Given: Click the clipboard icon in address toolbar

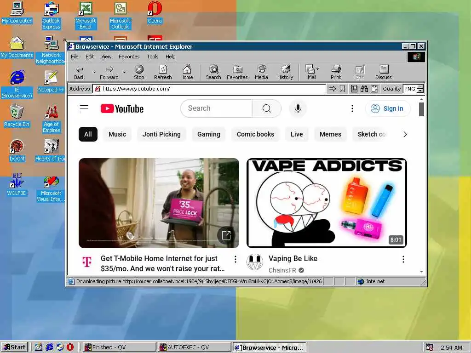Looking at the screenshot, I should [x=374, y=89].
